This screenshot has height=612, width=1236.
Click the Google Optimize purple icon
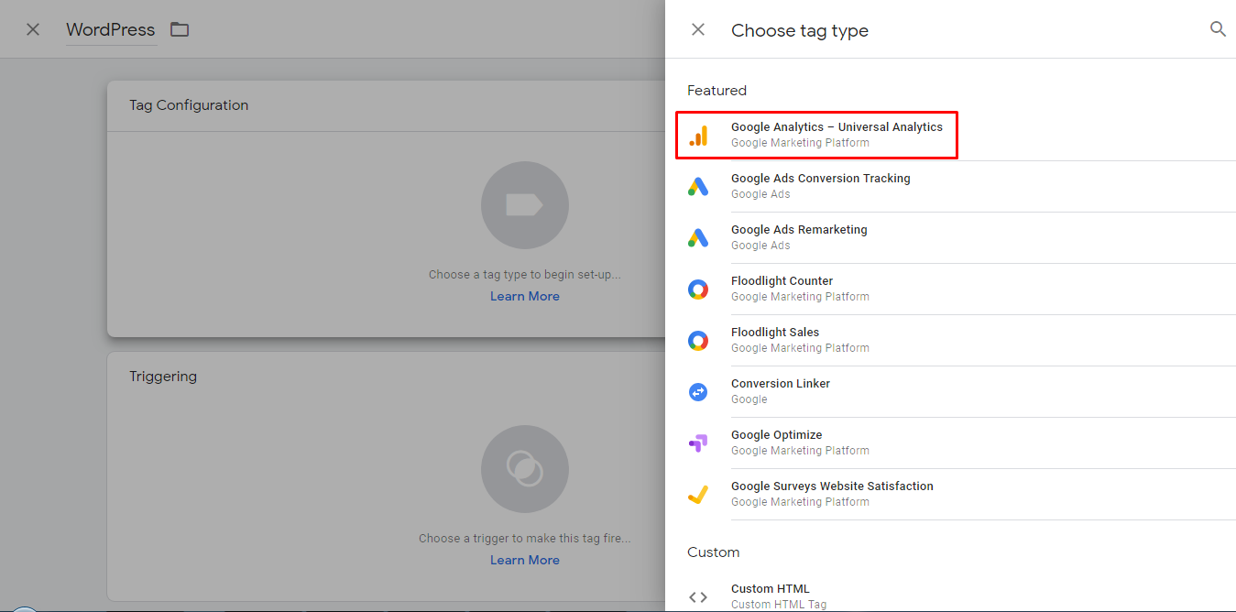698,443
